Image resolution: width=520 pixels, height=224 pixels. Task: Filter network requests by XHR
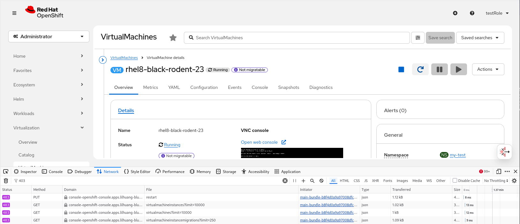(x=375, y=181)
